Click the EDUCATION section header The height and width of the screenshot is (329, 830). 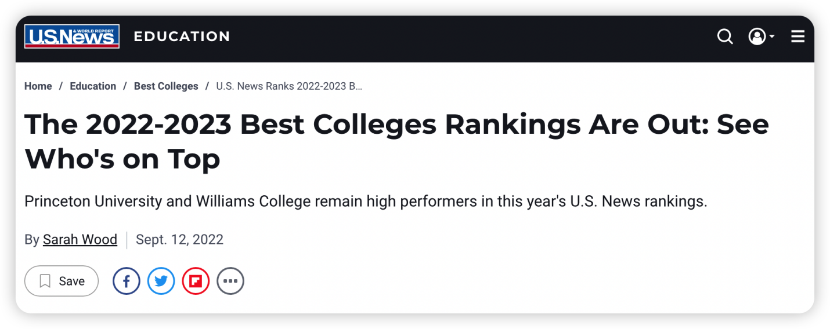pos(182,36)
